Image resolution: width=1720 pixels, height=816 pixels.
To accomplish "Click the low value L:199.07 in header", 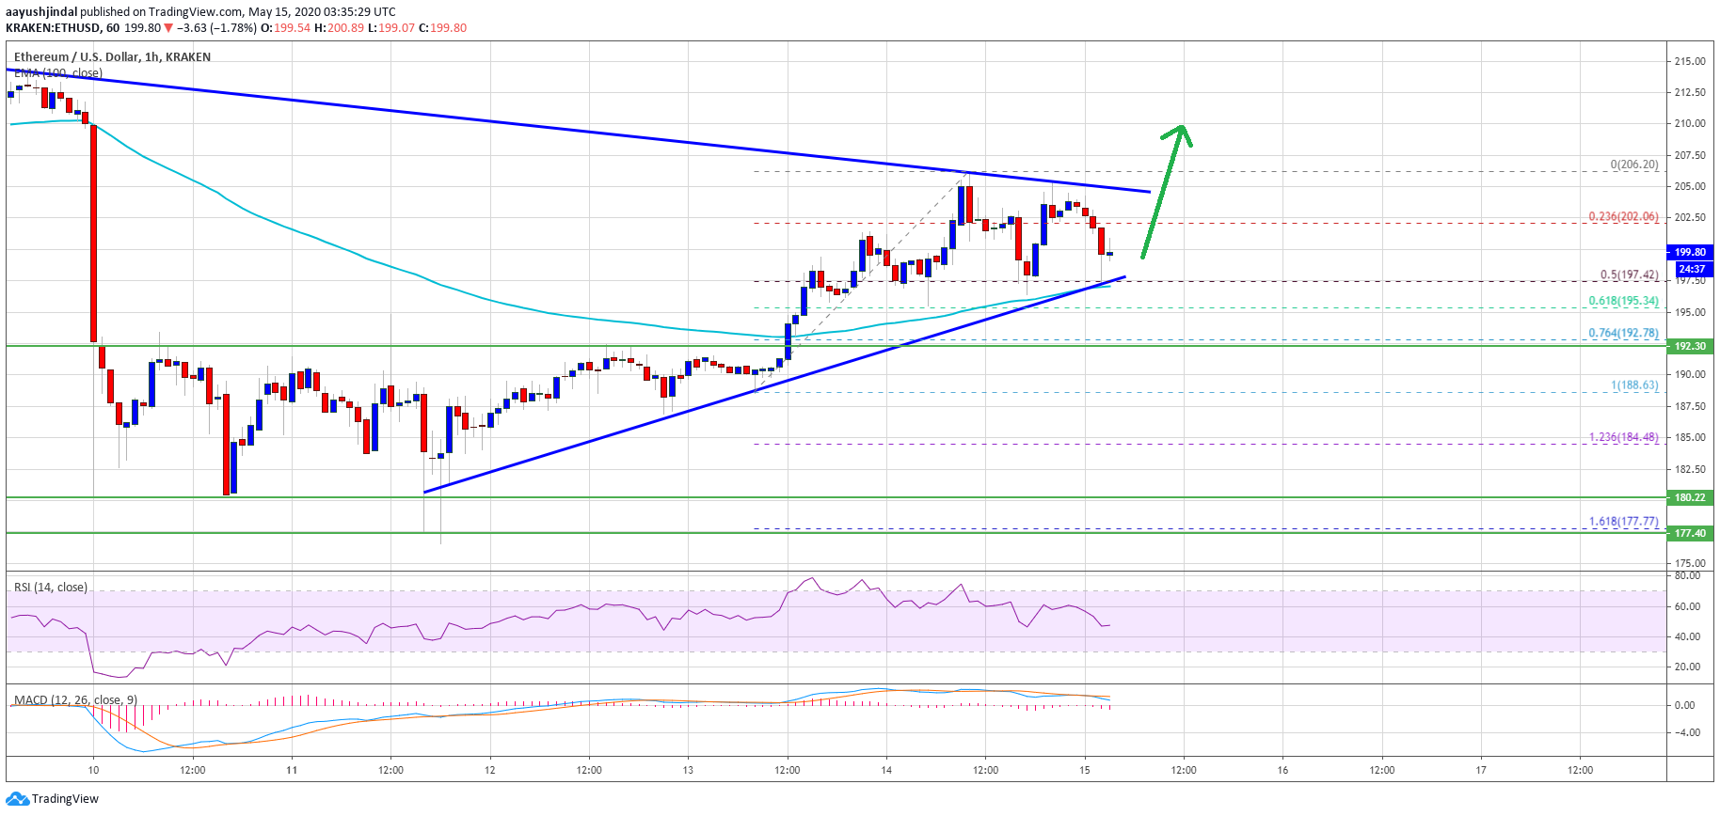I will point(391,28).
